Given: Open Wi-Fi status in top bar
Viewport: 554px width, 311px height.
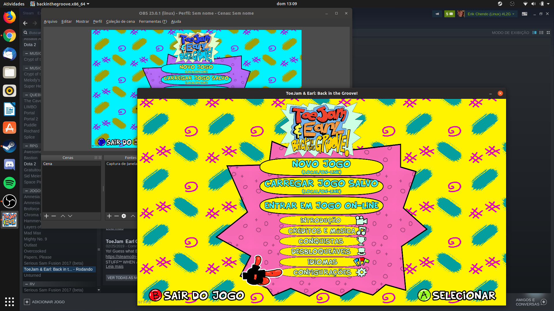Looking at the screenshot, I should (525, 4).
